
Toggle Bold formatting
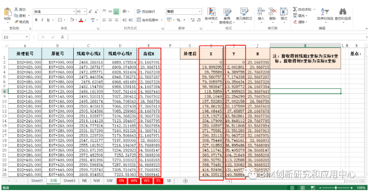(x=36, y=20)
